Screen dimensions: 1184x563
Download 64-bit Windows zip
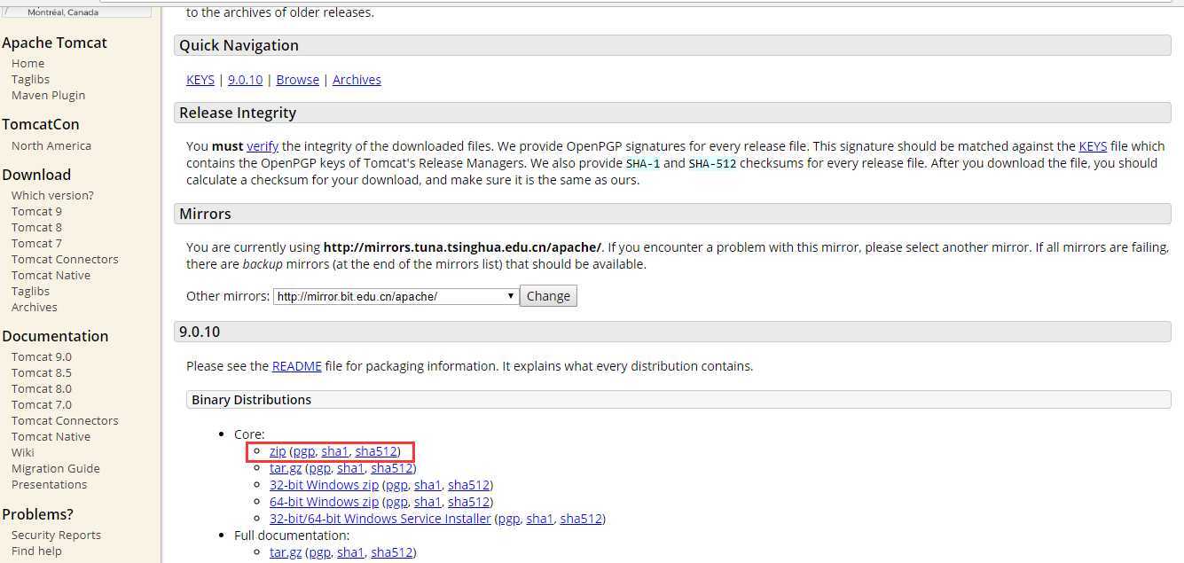coord(324,502)
